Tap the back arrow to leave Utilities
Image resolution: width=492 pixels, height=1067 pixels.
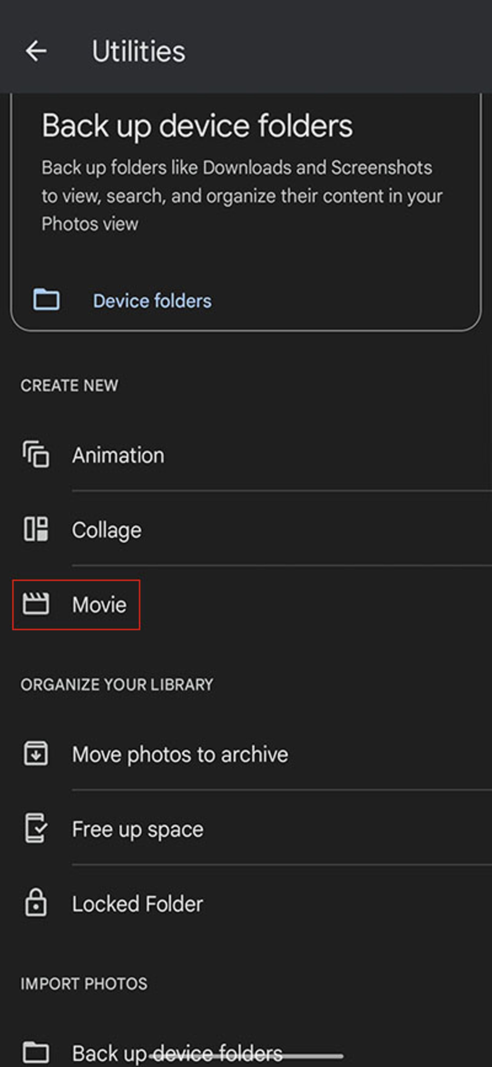[35, 51]
